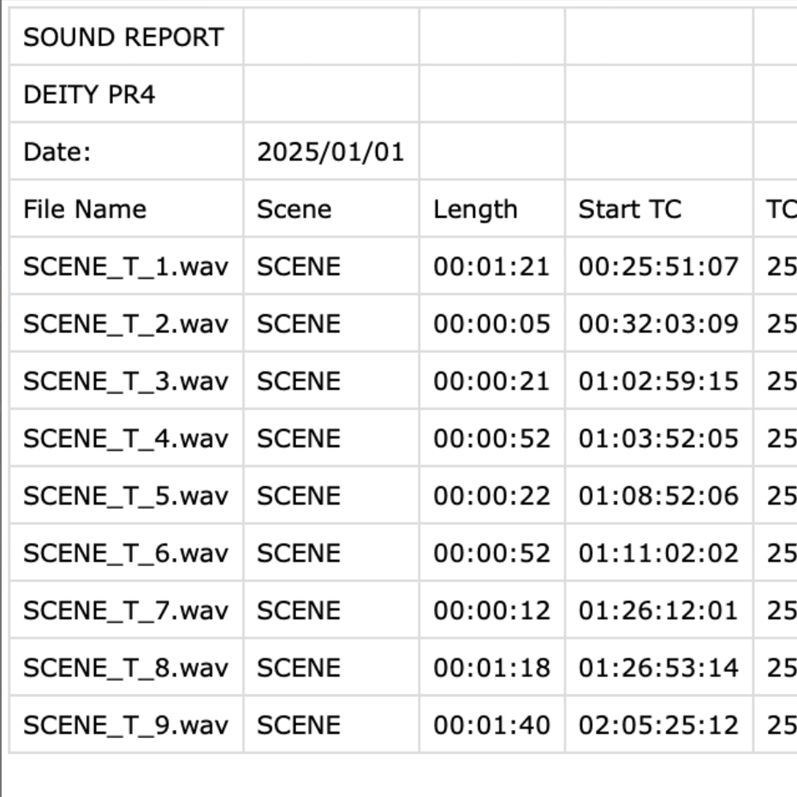Select the DEITY PR4 cell

89,94
